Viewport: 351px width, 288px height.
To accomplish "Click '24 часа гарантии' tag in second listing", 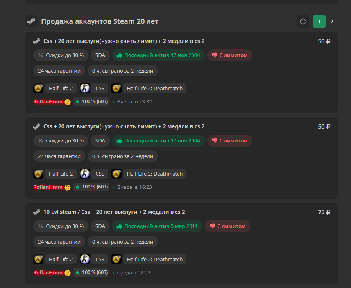I will point(59,156).
